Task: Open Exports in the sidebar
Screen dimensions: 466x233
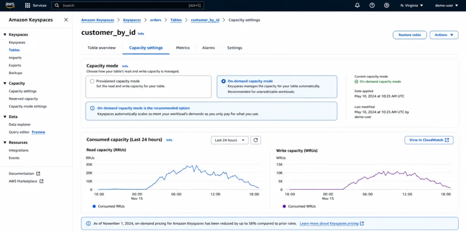Action: (x=15, y=66)
